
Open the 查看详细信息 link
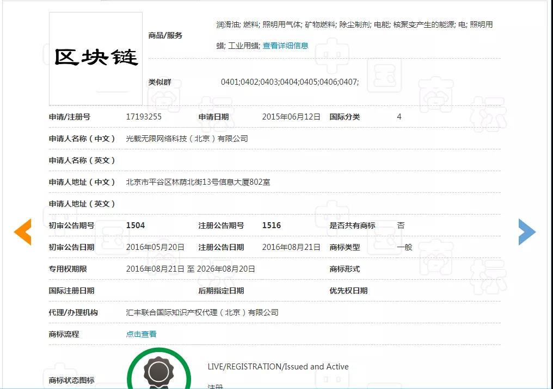285,46
